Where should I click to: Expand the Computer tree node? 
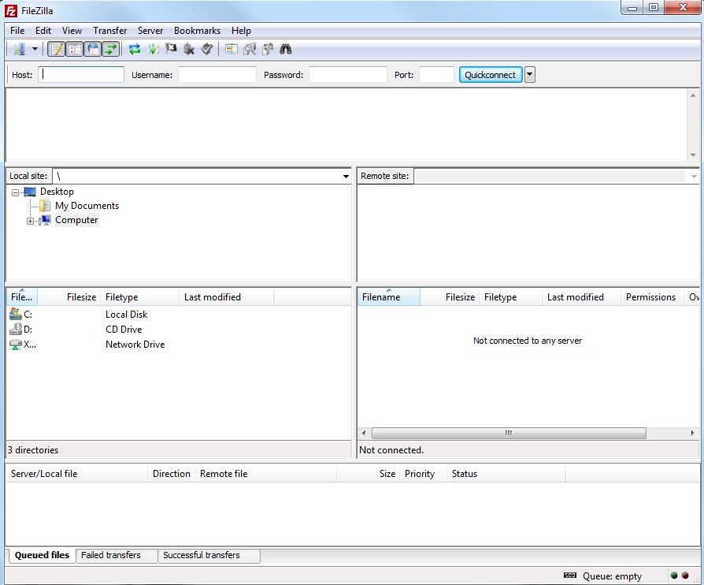point(30,221)
